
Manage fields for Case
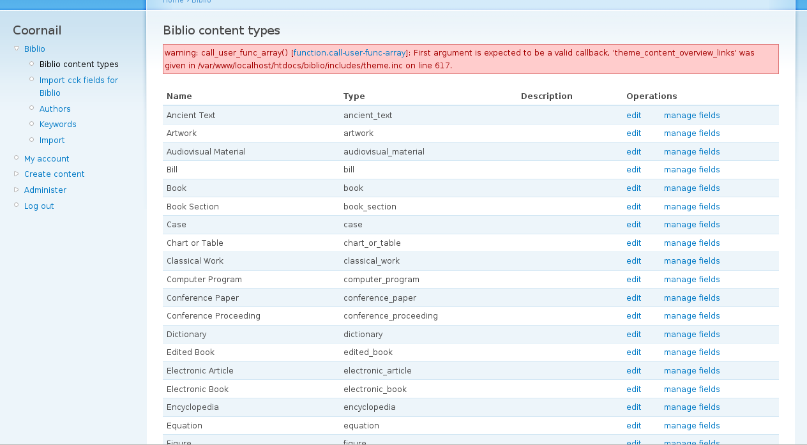(x=691, y=225)
